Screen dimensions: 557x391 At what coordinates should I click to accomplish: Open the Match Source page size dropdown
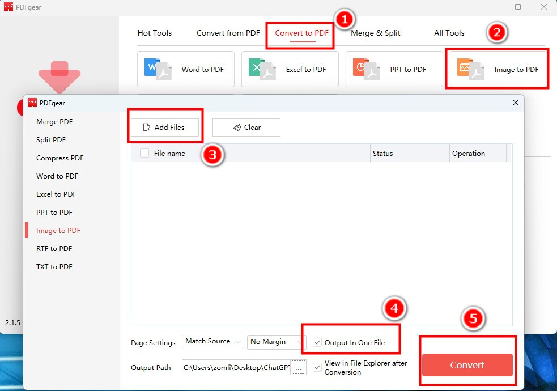[x=212, y=342]
